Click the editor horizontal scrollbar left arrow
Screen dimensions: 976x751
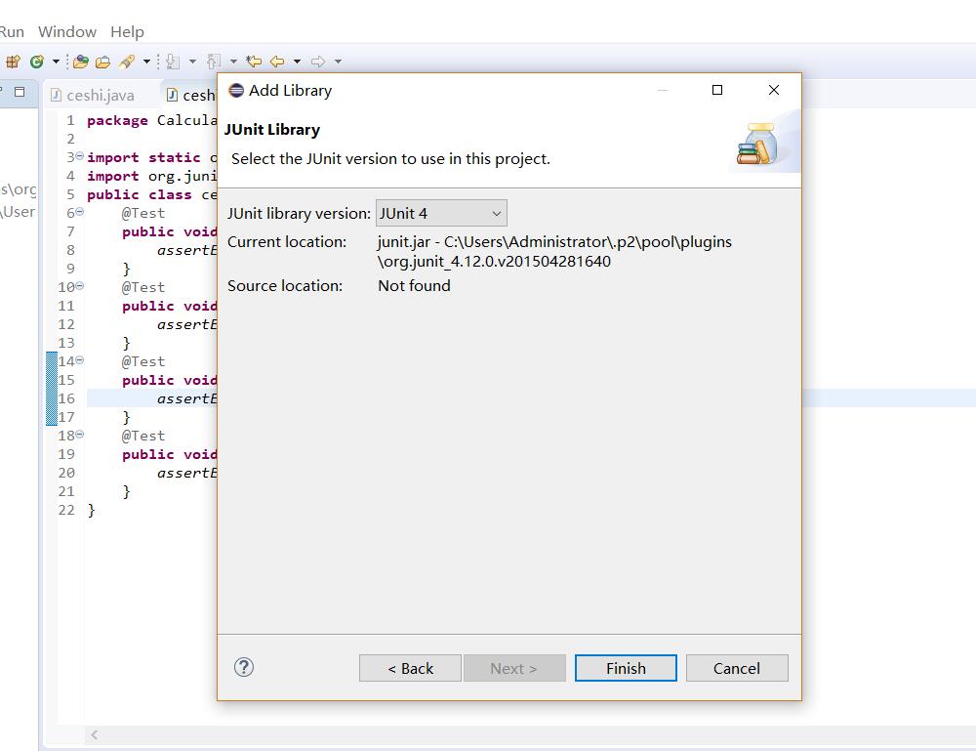coord(94,734)
